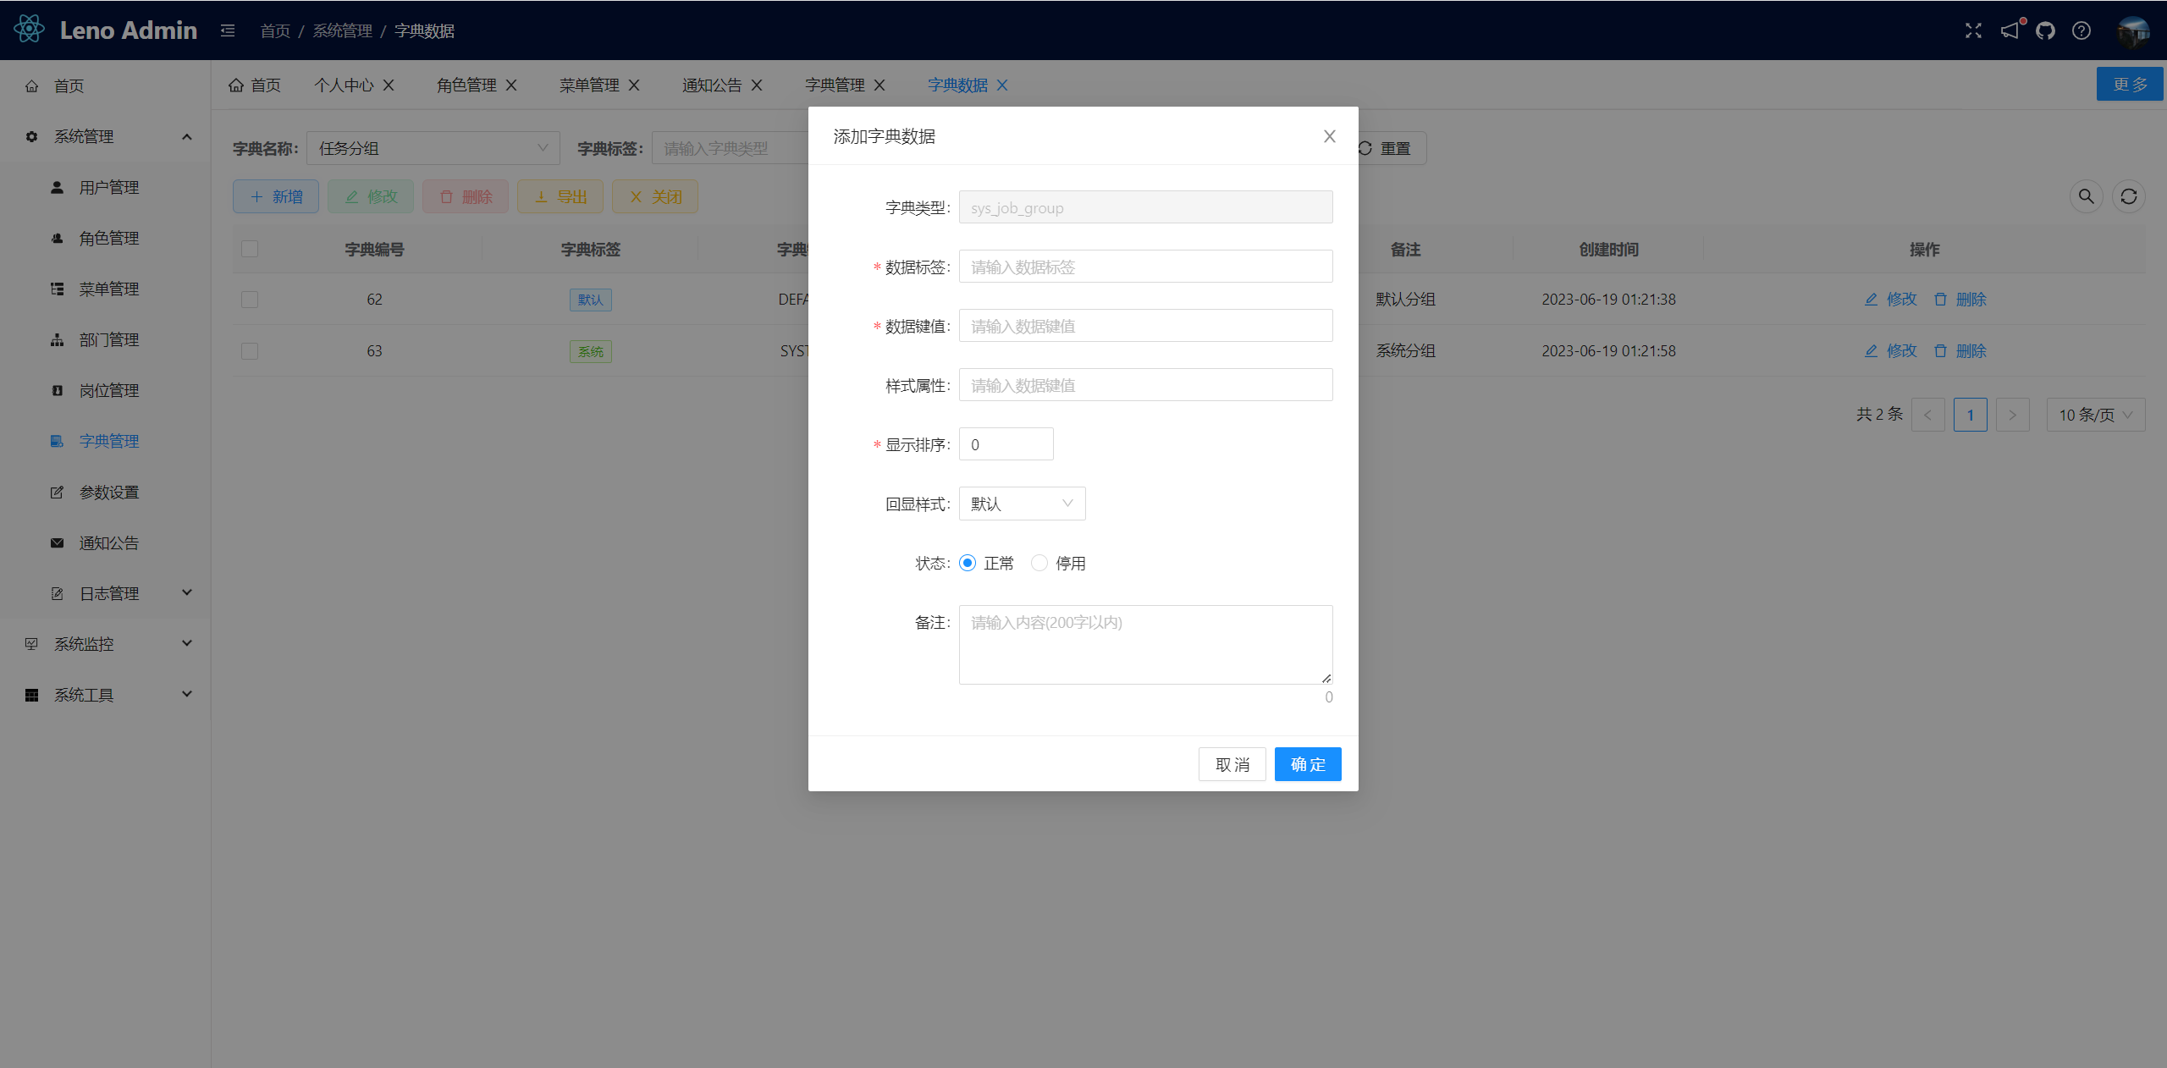The height and width of the screenshot is (1068, 2167).
Task: Open the GitHub icon in header
Action: tap(2045, 30)
